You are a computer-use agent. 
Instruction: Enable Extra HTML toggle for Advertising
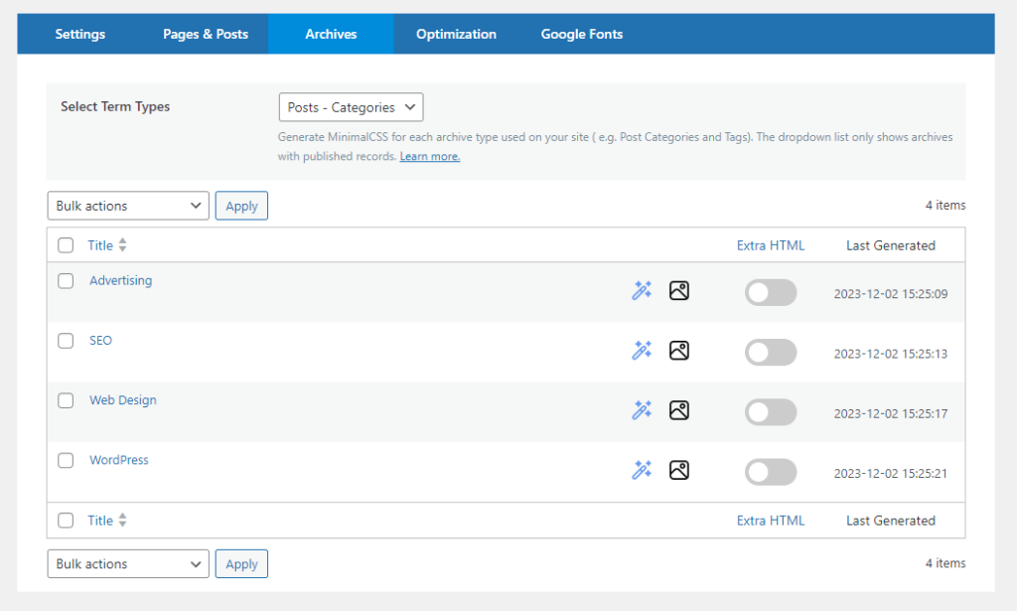click(771, 292)
